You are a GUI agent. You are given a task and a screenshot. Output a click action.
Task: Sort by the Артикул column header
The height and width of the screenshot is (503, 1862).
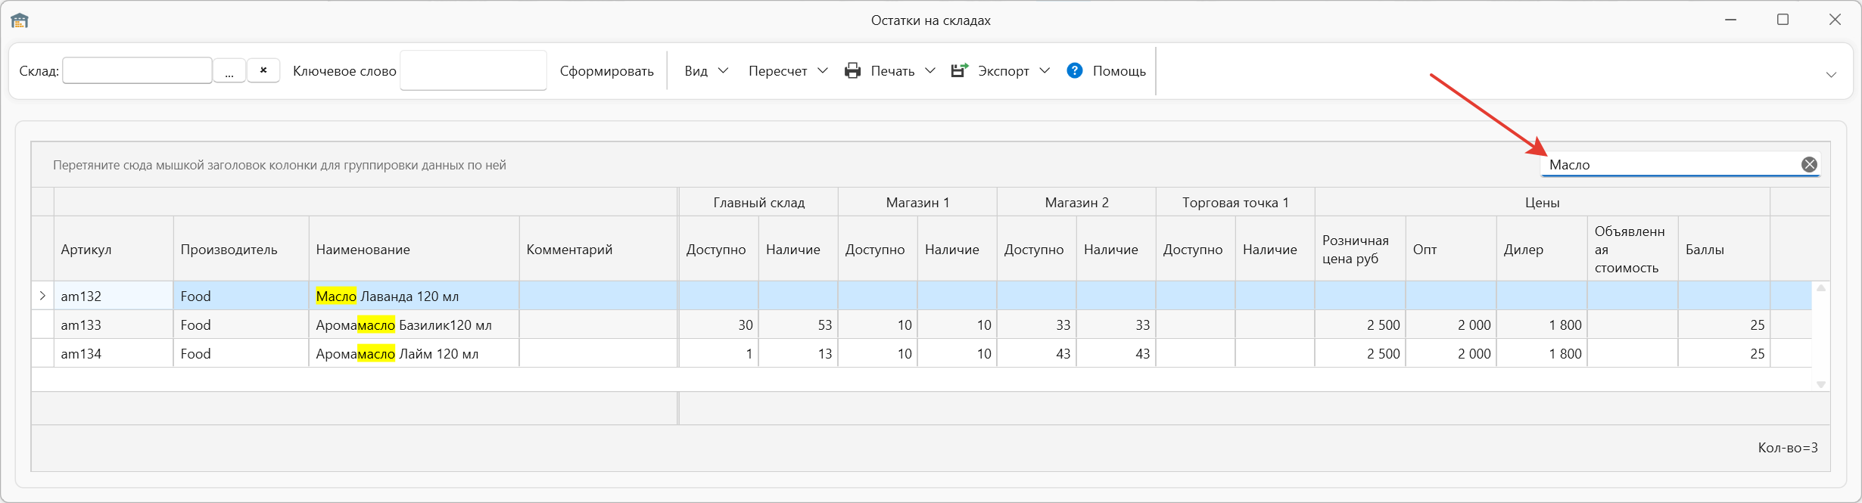coord(114,249)
